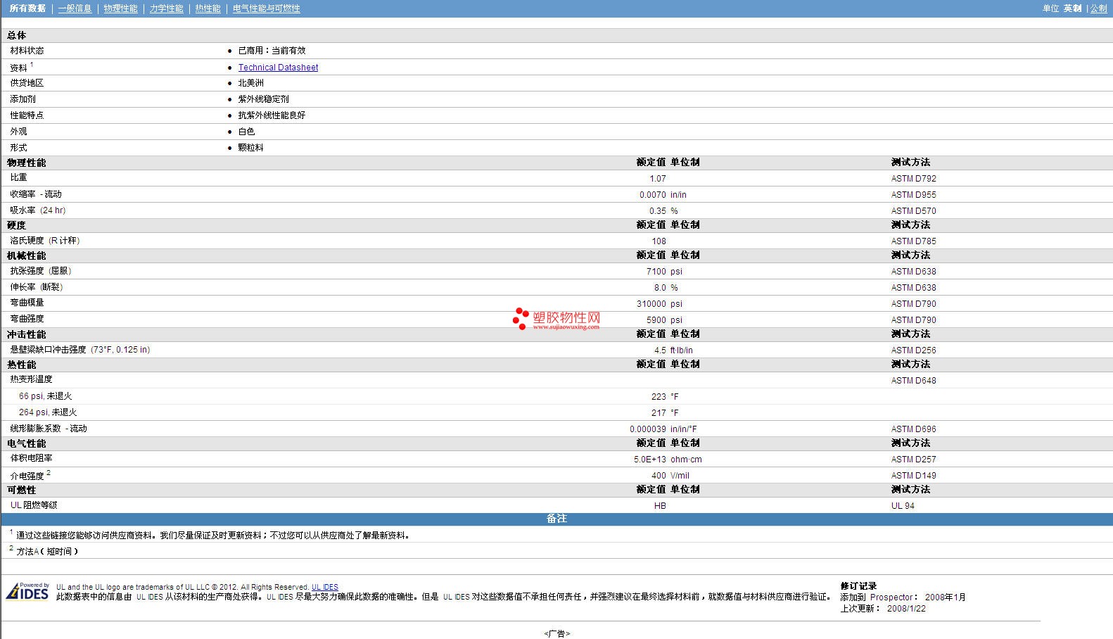
Task: Click 介电强度 value 400
Action: click(659, 476)
